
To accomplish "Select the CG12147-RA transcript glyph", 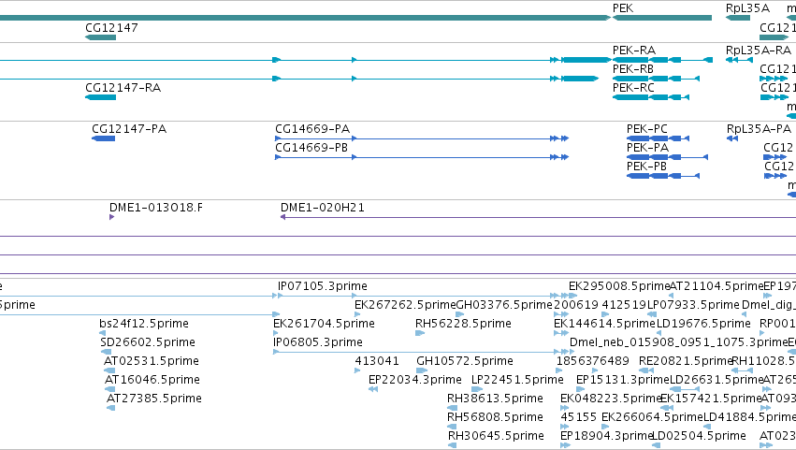I will tap(100, 97).
